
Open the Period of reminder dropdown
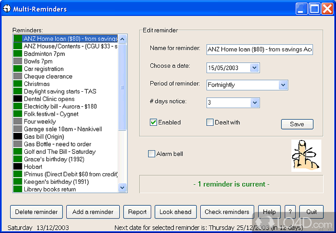point(283,85)
